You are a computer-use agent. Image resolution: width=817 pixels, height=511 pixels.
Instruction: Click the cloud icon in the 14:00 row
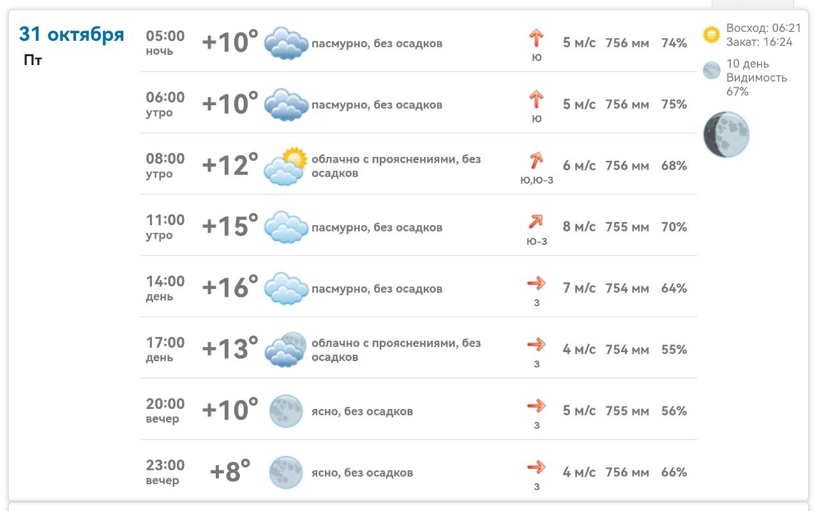click(286, 288)
